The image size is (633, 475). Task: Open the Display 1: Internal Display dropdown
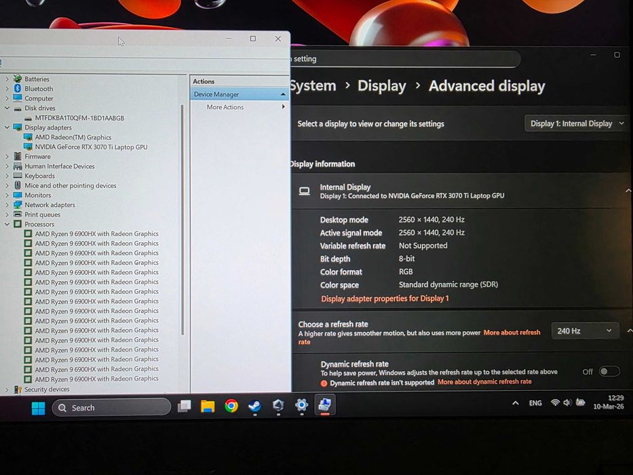coord(577,123)
